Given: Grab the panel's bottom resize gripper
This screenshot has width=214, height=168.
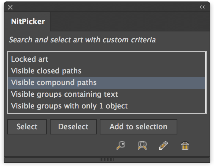Looking at the screenshot, I should (x=107, y=159).
